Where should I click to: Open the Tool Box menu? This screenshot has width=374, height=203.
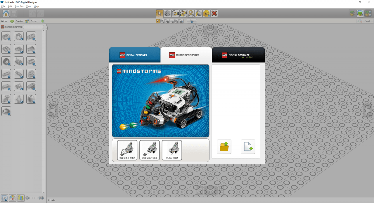coord(19,6)
